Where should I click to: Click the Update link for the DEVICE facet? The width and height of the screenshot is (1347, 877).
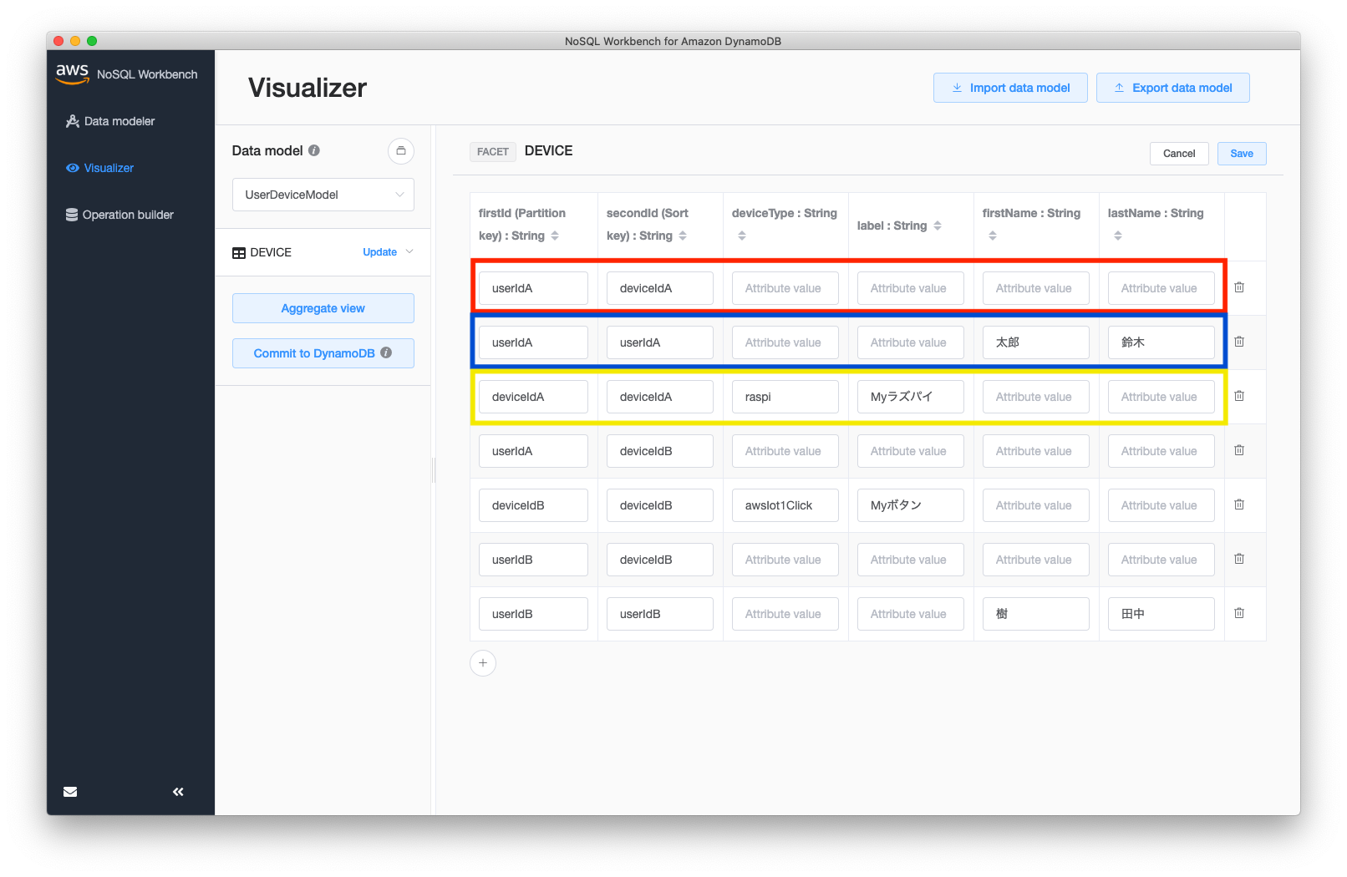coord(380,251)
